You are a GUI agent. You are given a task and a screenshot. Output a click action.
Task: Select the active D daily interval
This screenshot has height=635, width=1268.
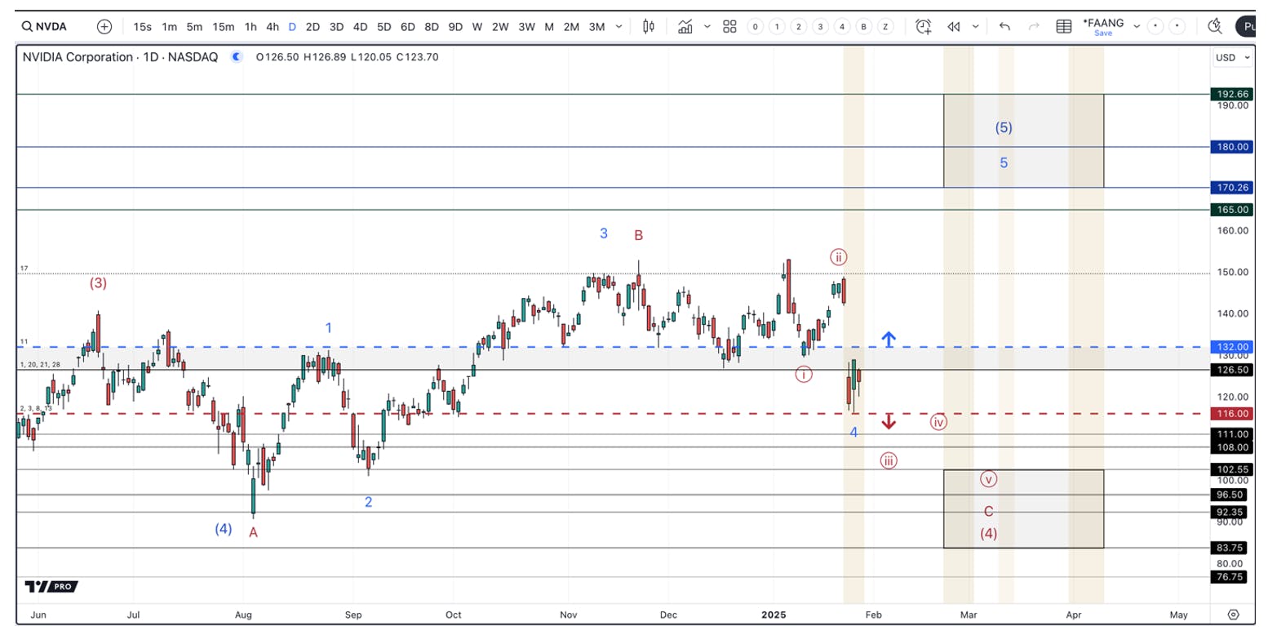[292, 27]
